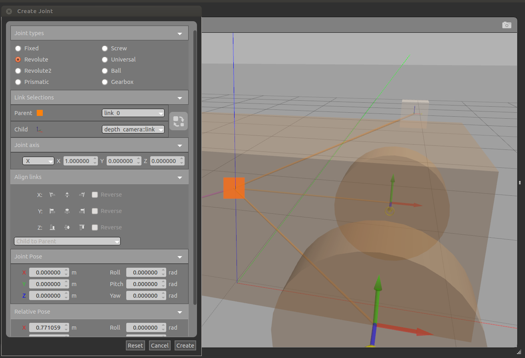Click the Joint Pose Yaw field
525x358 pixels.
146,296
